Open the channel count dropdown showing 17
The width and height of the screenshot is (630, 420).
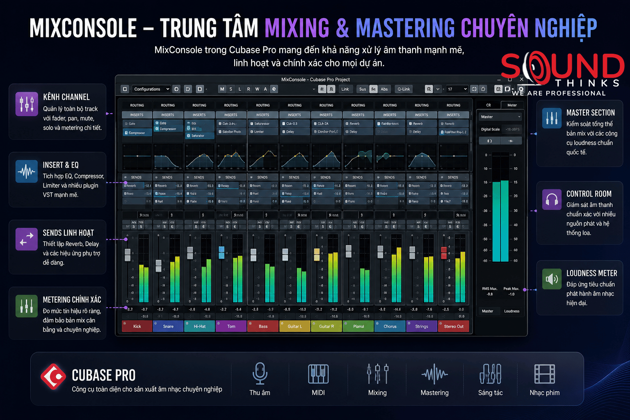(457, 89)
